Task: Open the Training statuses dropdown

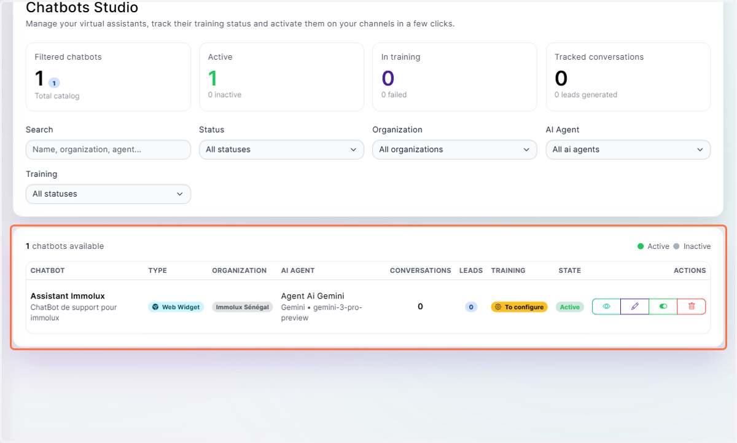Action: click(x=108, y=194)
